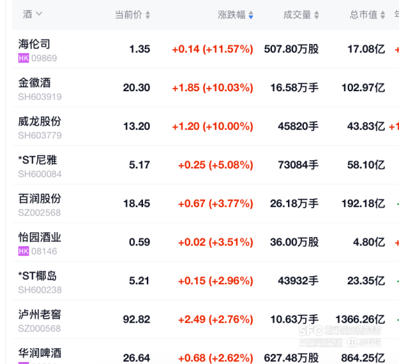Click 金徽酒 price 20.30
Viewport: 399px width, 364px height.
click(x=136, y=88)
